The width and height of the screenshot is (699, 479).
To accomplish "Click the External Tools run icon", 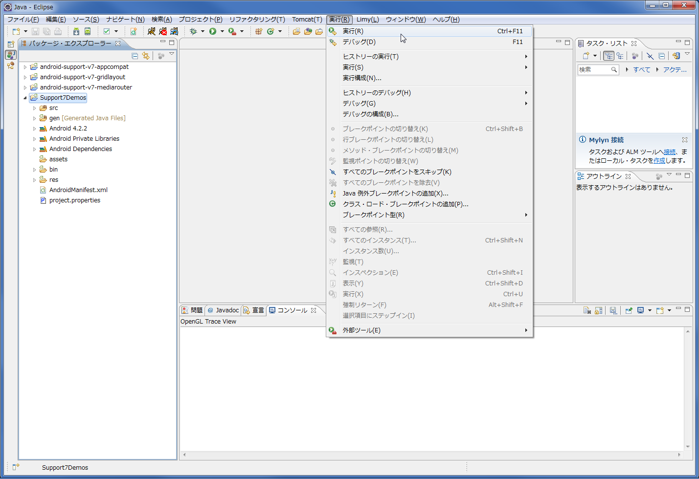I will (232, 31).
